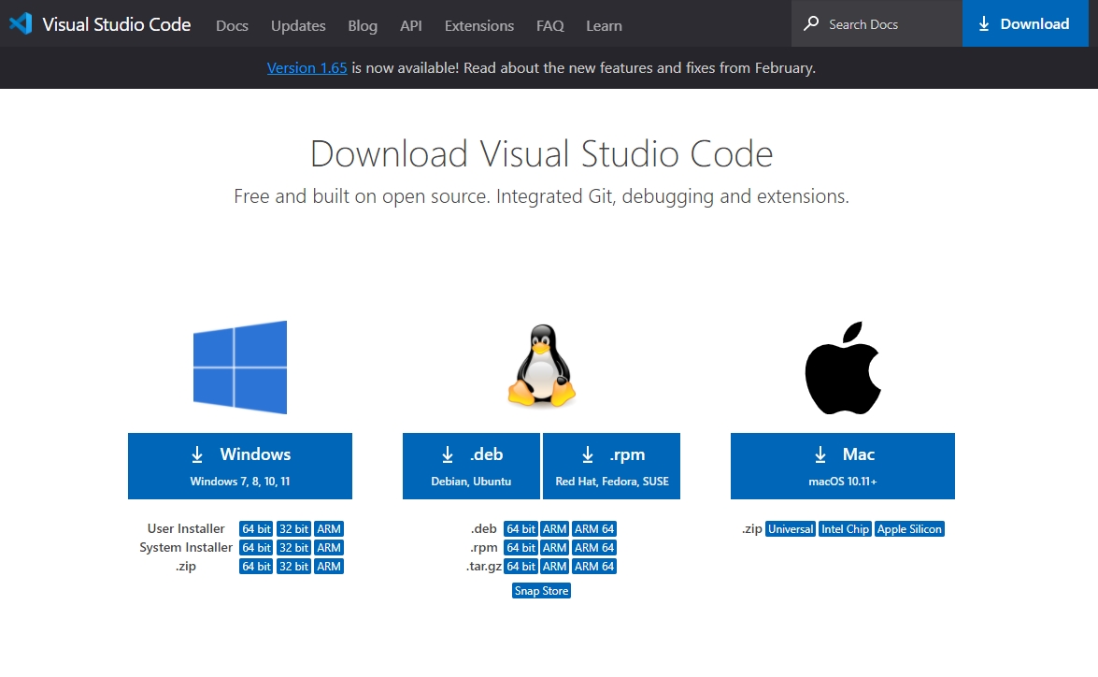
Task: Click the Linux Tux penguin image
Action: point(541,367)
